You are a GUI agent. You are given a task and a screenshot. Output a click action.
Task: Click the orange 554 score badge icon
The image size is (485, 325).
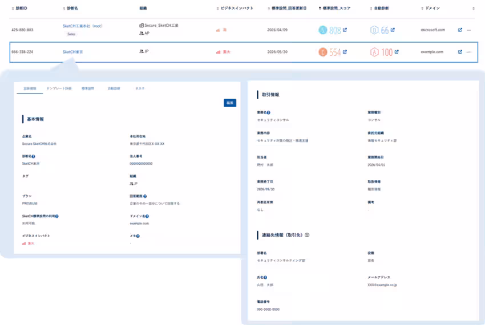tap(322, 52)
